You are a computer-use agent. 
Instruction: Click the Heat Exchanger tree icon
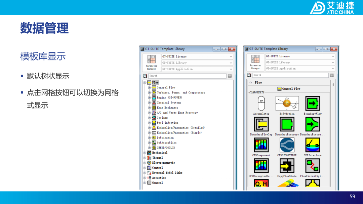point(154,108)
